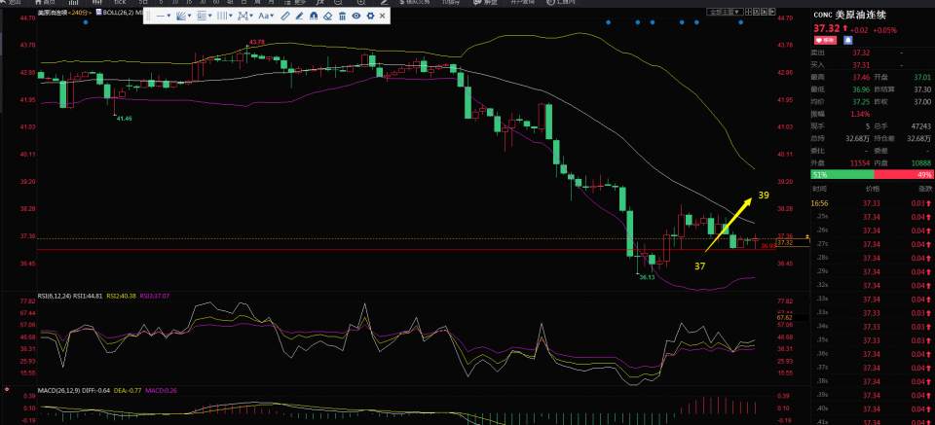935x425 pixels.
Task: Open the line drawing tool dropdown
Action: tap(163, 16)
